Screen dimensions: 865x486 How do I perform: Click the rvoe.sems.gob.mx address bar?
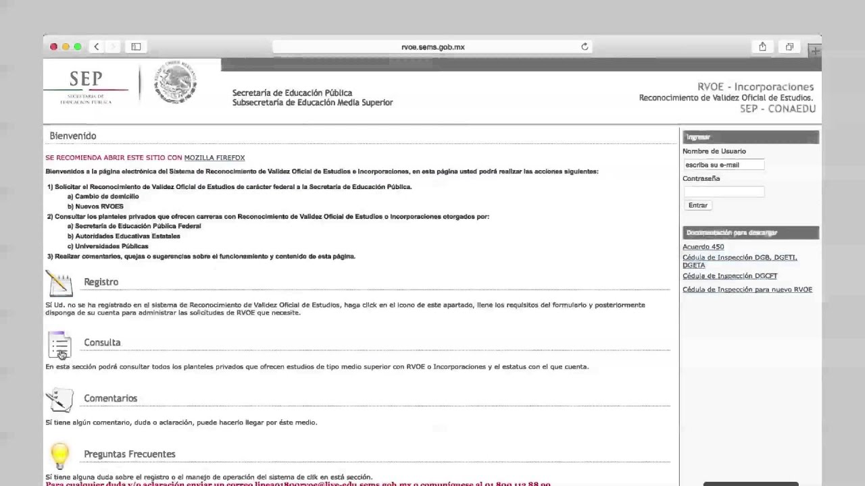432,47
